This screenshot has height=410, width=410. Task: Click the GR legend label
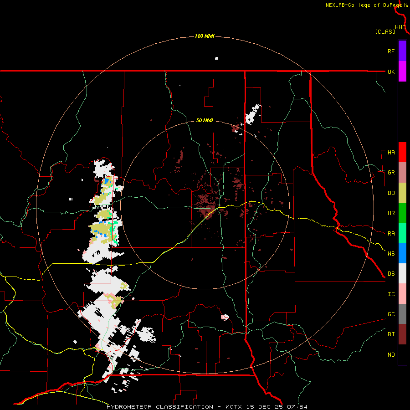391,173
